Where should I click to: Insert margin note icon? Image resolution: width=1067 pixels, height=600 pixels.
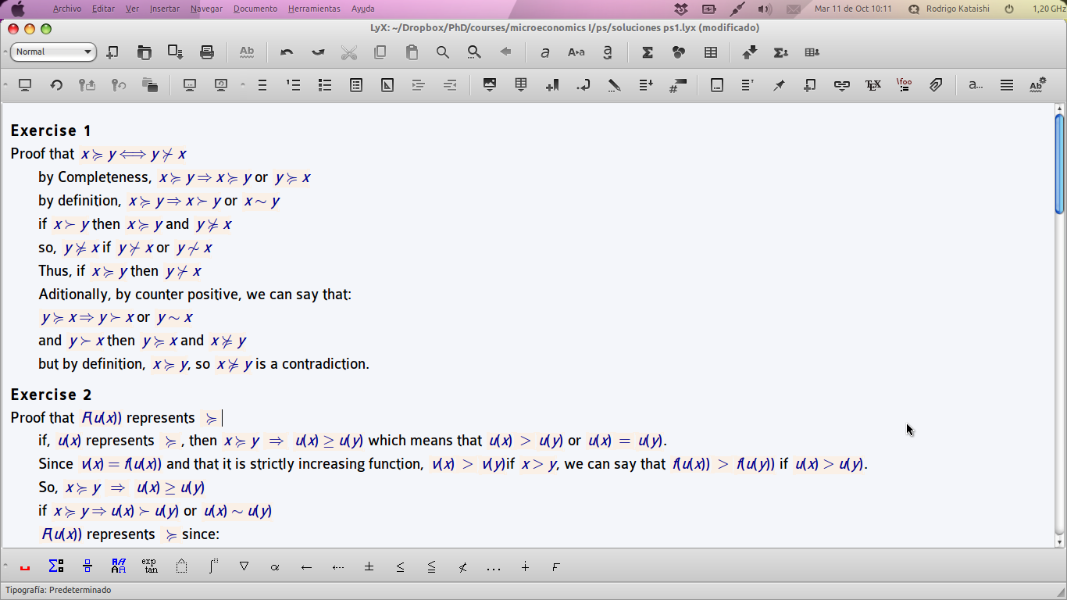pyautogui.click(x=748, y=85)
